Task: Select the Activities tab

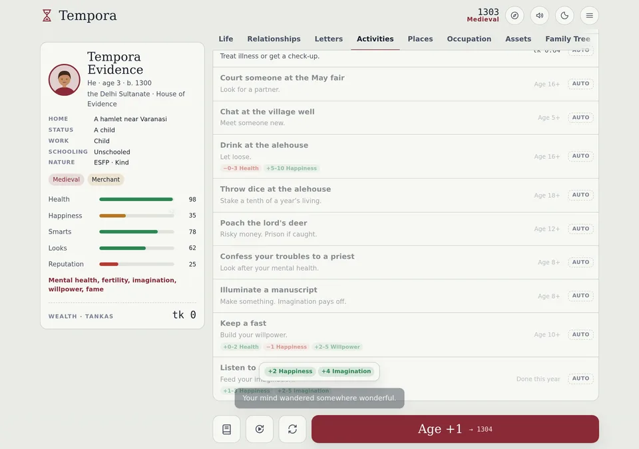Action: [375, 39]
